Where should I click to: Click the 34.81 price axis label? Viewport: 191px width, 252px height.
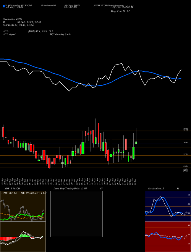coord(186,142)
